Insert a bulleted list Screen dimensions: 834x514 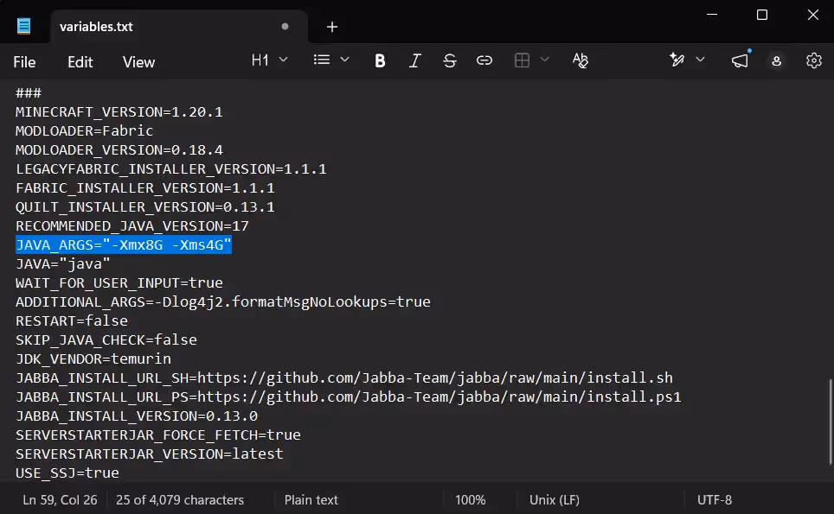pyautogui.click(x=321, y=60)
